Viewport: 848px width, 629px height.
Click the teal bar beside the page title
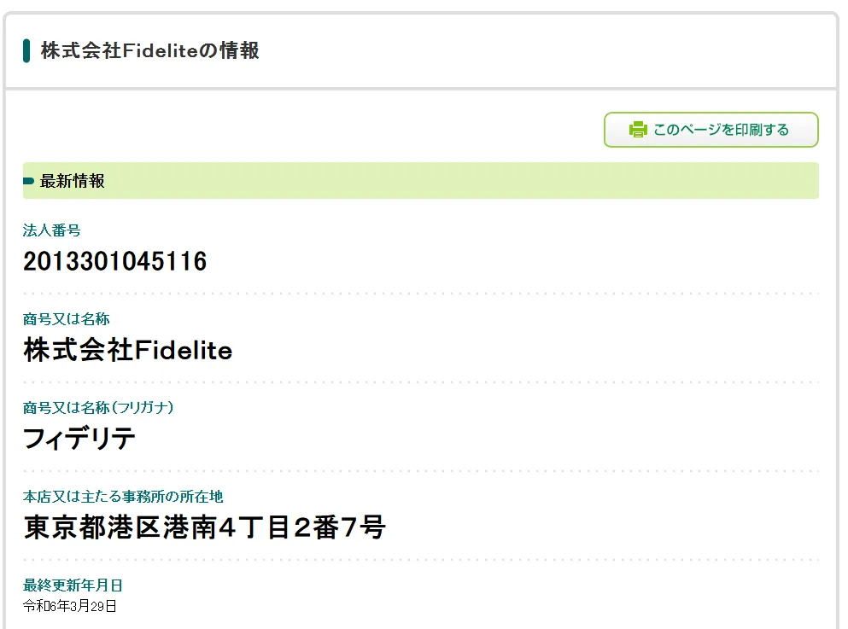(x=26, y=50)
